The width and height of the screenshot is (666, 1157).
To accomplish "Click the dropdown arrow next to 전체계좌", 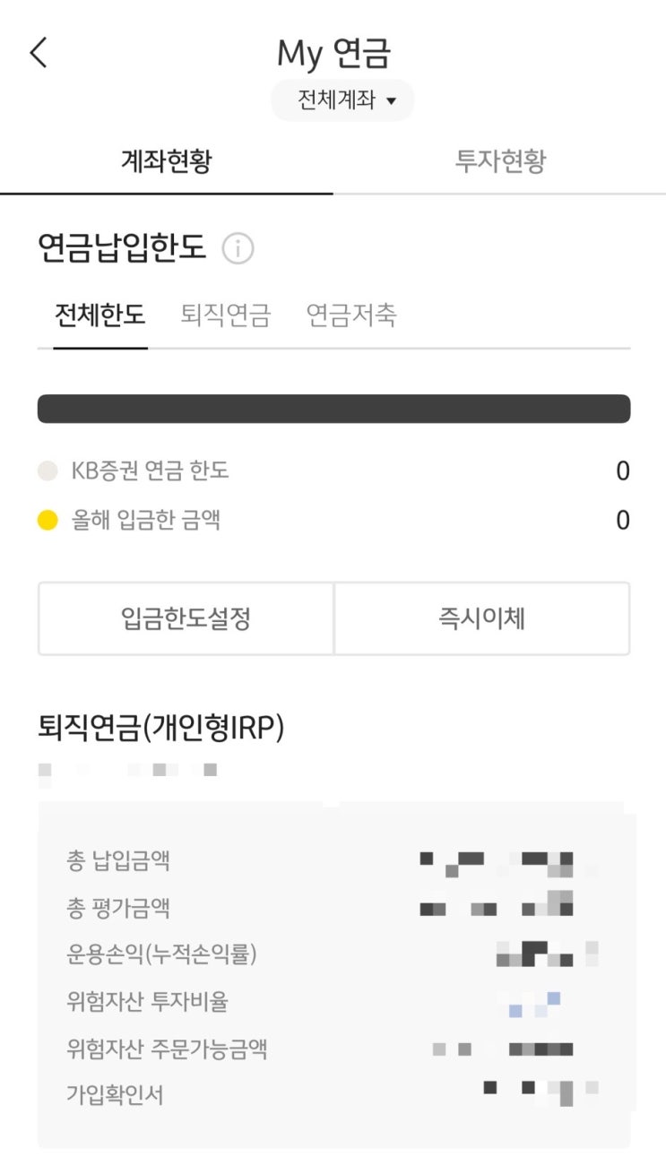I will (391, 101).
